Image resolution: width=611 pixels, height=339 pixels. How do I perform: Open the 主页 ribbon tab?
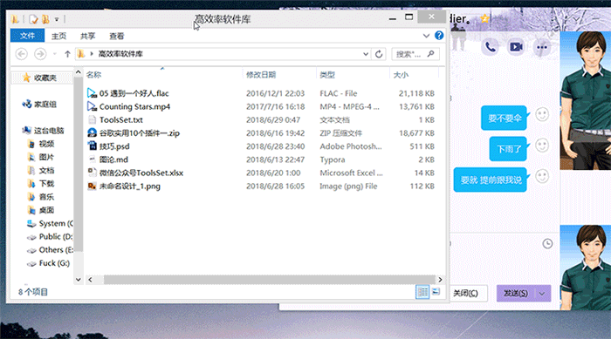[58, 36]
